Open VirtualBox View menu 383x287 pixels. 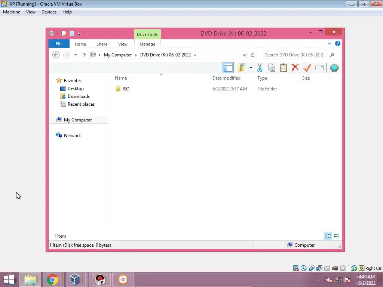pos(31,12)
